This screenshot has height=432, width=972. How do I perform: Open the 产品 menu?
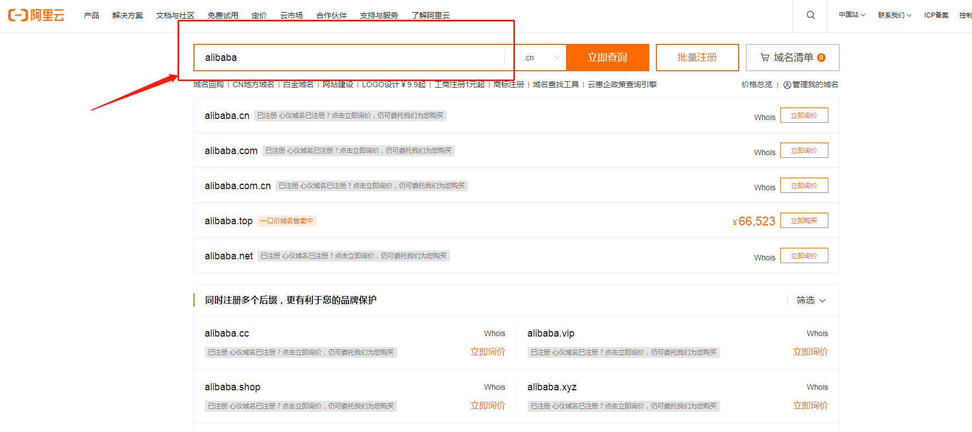[92, 15]
